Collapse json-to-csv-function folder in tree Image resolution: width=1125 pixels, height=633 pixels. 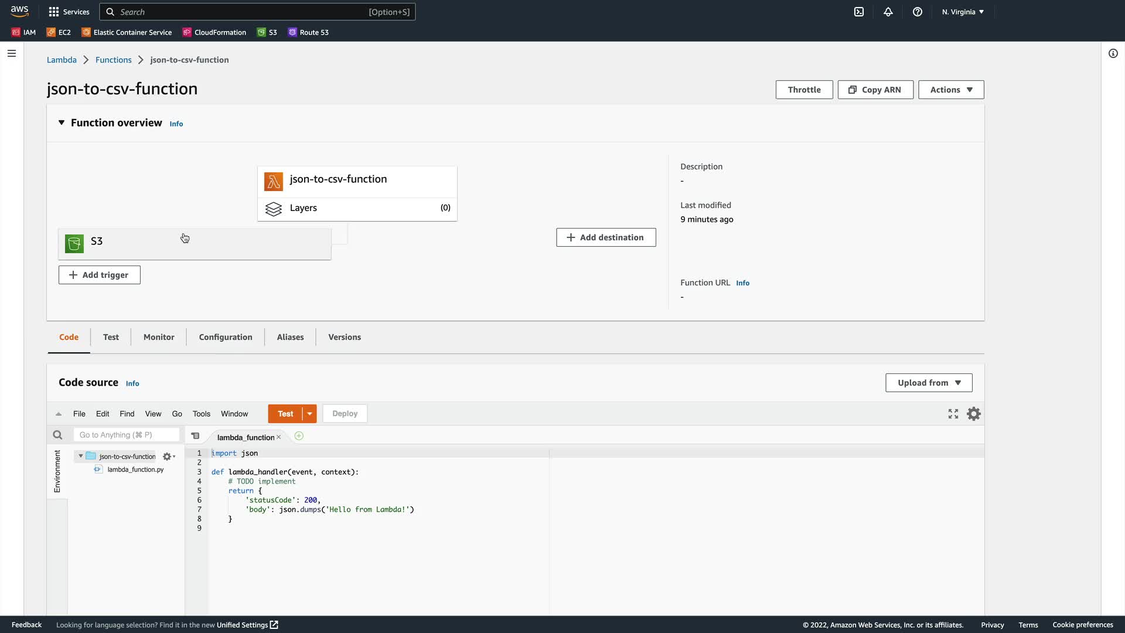81,456
